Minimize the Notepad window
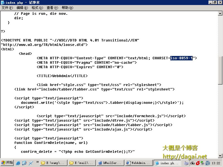Image resolution: width=223 pixels, height=167 pixels. point(210,3)
